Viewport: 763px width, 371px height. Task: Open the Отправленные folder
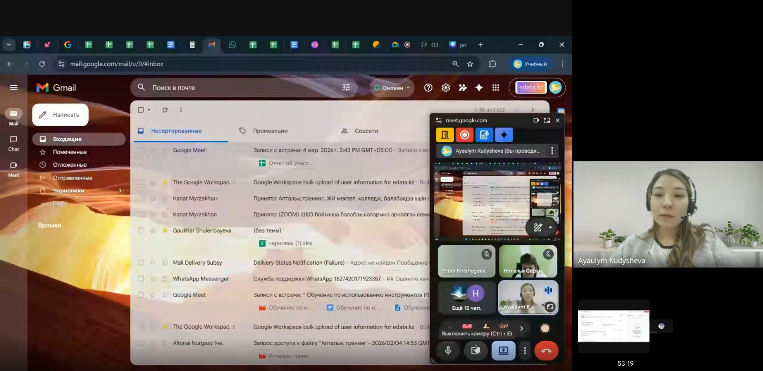coord(72,178)
